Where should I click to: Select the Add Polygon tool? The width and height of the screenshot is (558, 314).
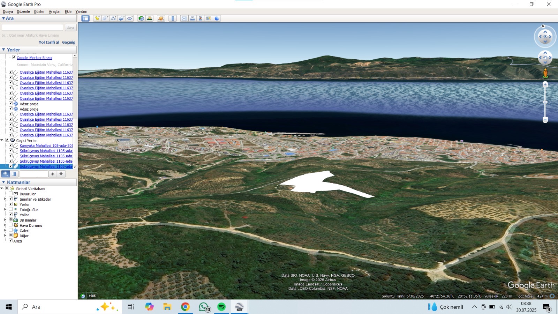[x=105, y=18]
